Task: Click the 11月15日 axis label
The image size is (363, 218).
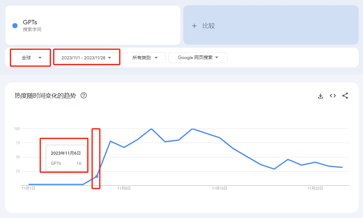Action: [x=220, y=188]
